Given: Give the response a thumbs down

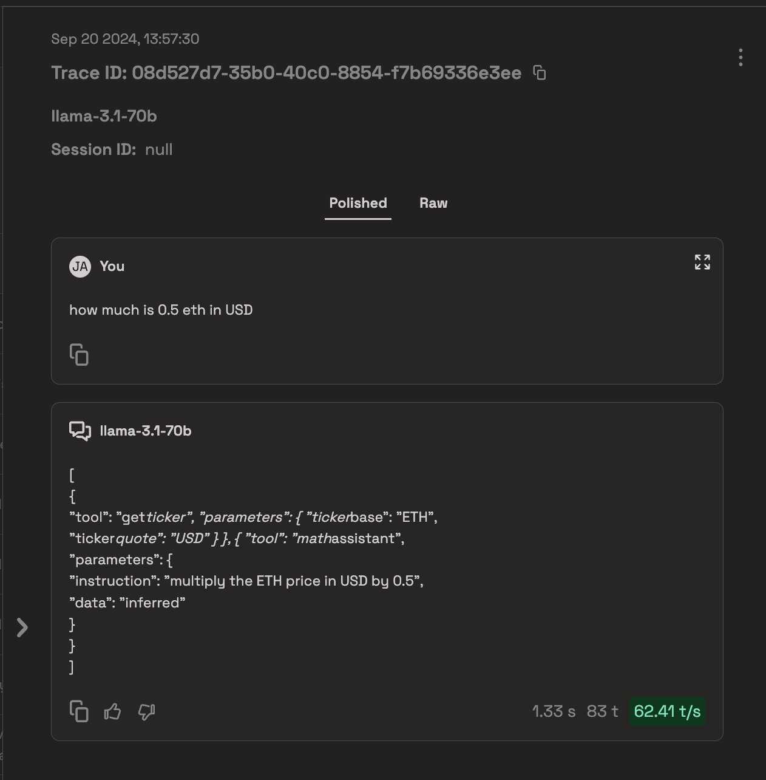Looking at the screenshot, I should (x=147, y=711).
